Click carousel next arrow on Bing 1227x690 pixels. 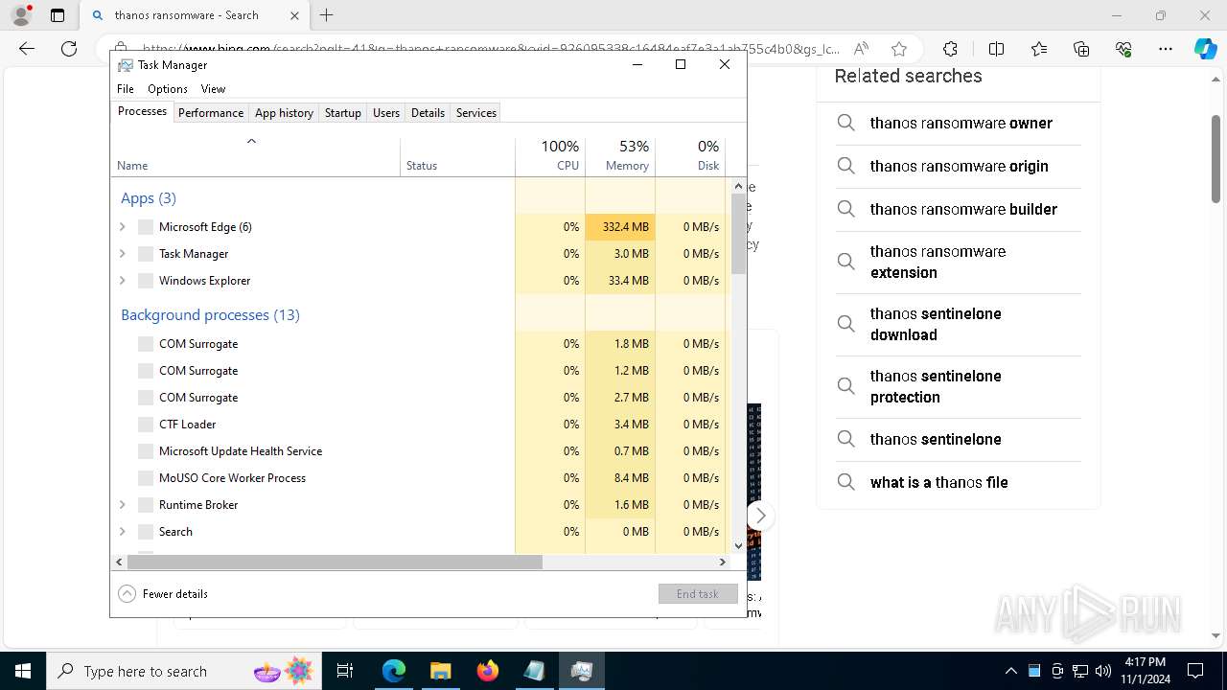pyautogui.click(x=759, y=516)
